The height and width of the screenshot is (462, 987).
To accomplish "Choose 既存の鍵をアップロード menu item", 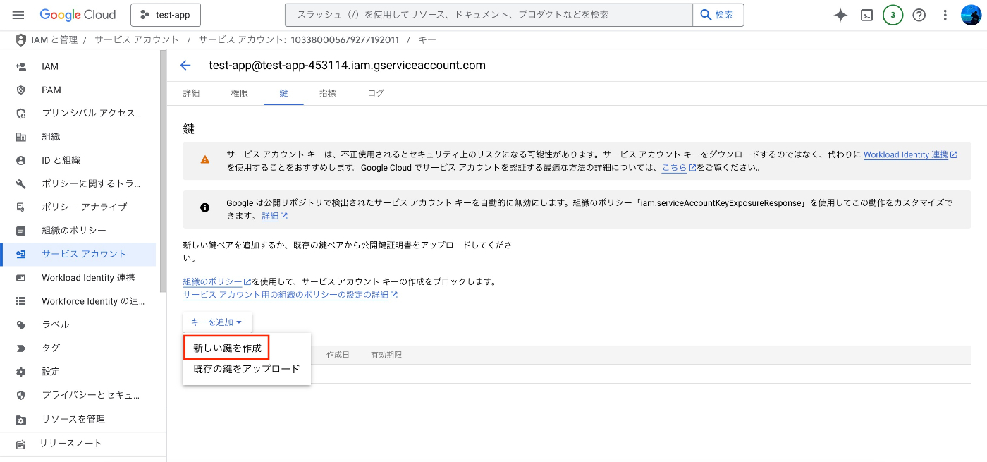I will click(247, 369).
